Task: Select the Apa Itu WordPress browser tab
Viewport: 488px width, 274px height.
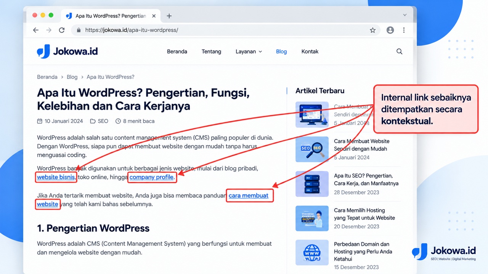Action: point(111,16)
